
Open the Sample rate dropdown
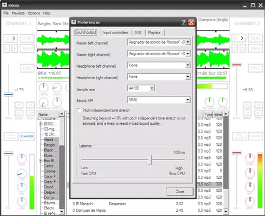tap(152, 88)
